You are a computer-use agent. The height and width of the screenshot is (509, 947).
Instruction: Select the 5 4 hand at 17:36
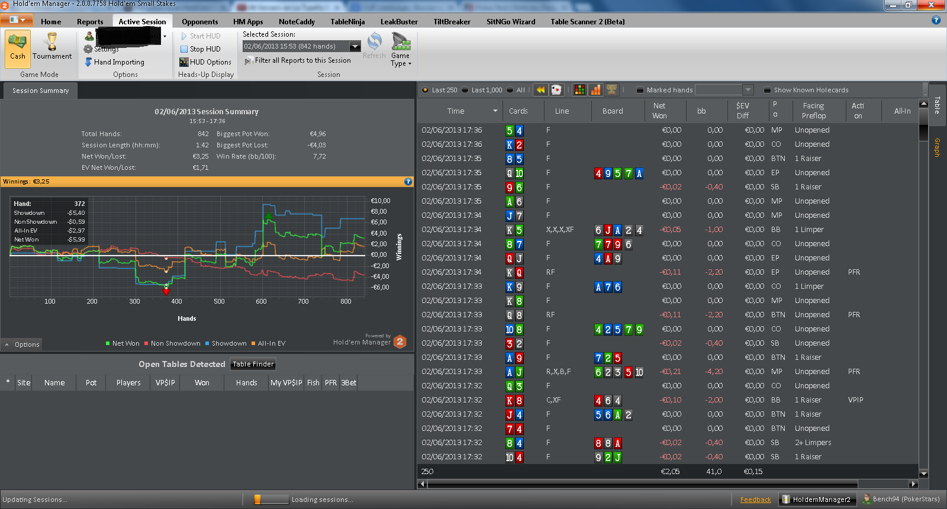668,130
